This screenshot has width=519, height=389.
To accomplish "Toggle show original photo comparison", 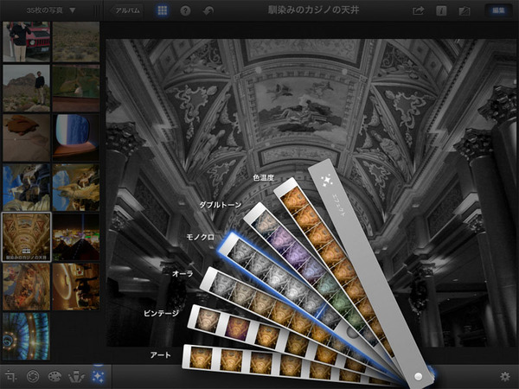I will coord(465,11).
